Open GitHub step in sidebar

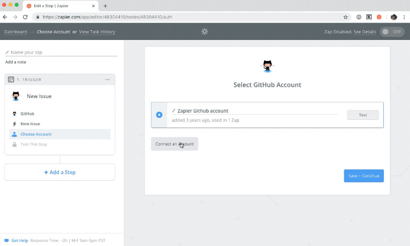pyautogui.click(x=28, y=114)
